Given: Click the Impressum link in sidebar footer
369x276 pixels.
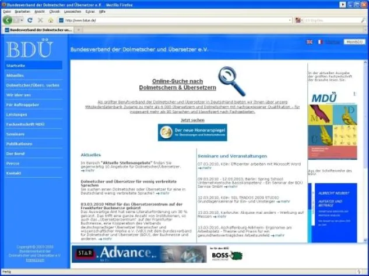Looking at the screenshot, I should click(x=35, y=260).
